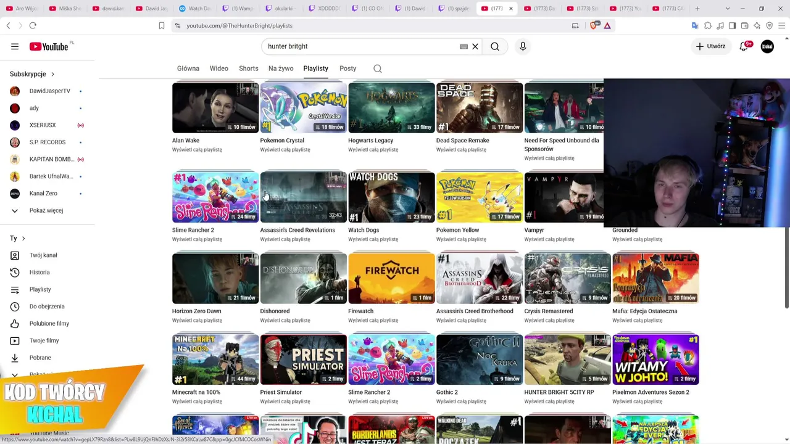
Task: Expand subscriptions with Pokaż więcej
Action: coord(48,211)
